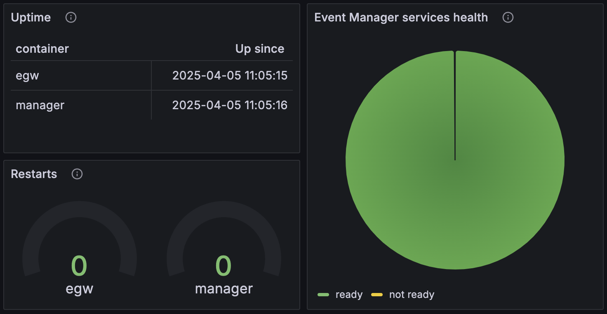Open Event Manager services health title menu
The height and width of the screenshot is (314, 607).
click(401, 17)
